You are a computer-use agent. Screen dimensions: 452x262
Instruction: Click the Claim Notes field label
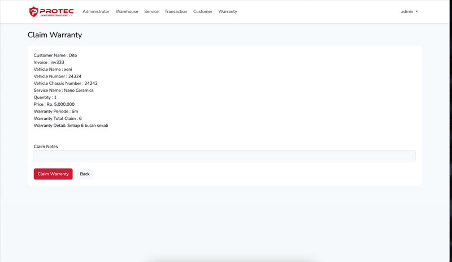pos(46,147)
